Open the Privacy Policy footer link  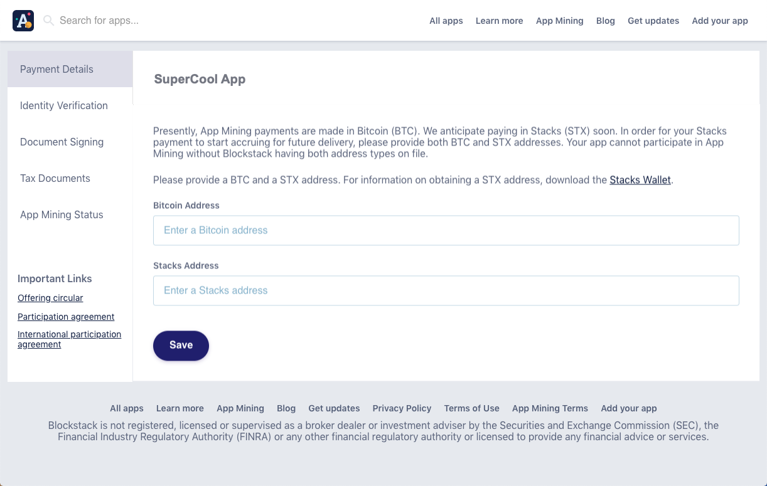pyautogui.click(x=402, y=408)
